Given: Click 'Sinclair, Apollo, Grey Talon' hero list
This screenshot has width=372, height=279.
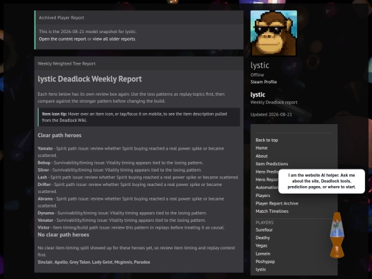Looking at the screenshot, I should [x=94, y=262].
